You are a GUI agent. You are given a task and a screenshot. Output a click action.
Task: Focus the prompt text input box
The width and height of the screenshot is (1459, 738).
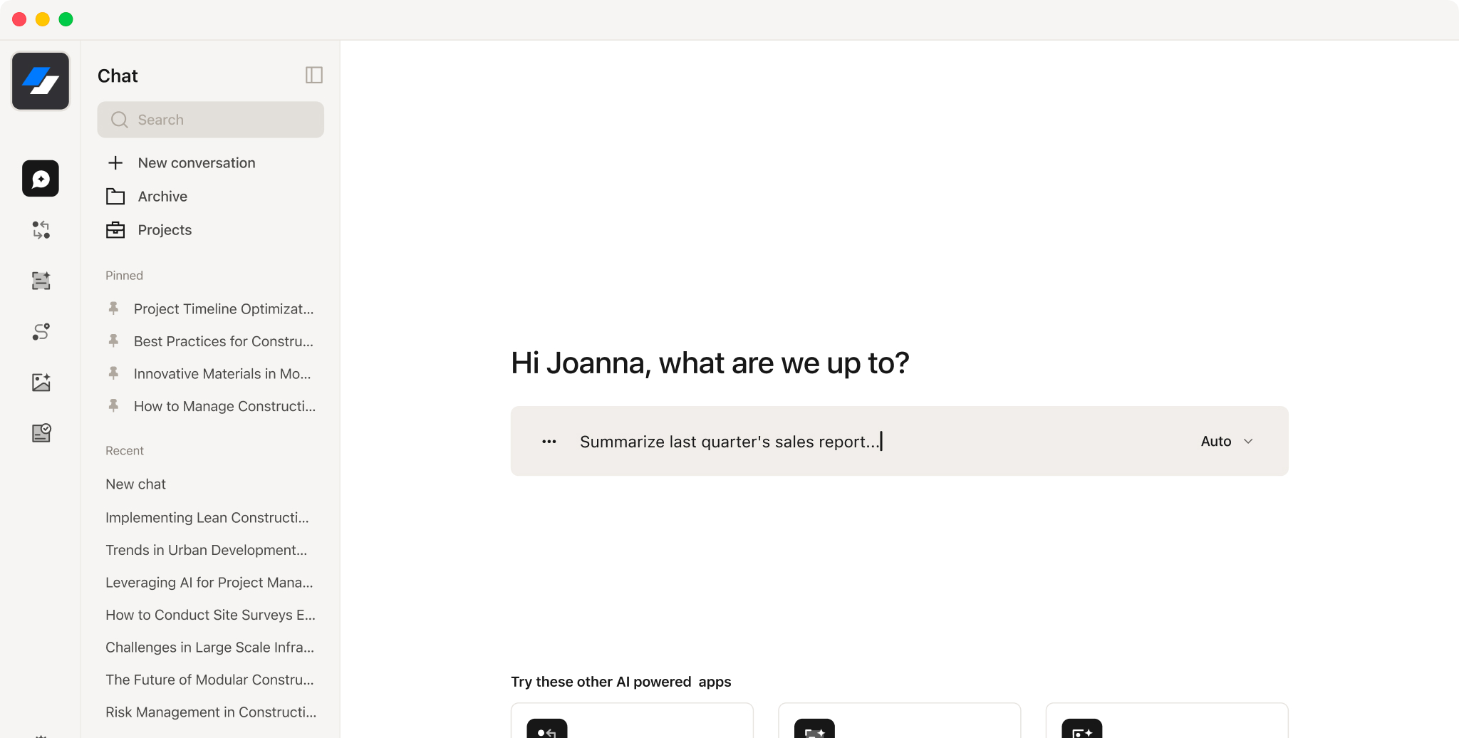click(x=883, y=442)
